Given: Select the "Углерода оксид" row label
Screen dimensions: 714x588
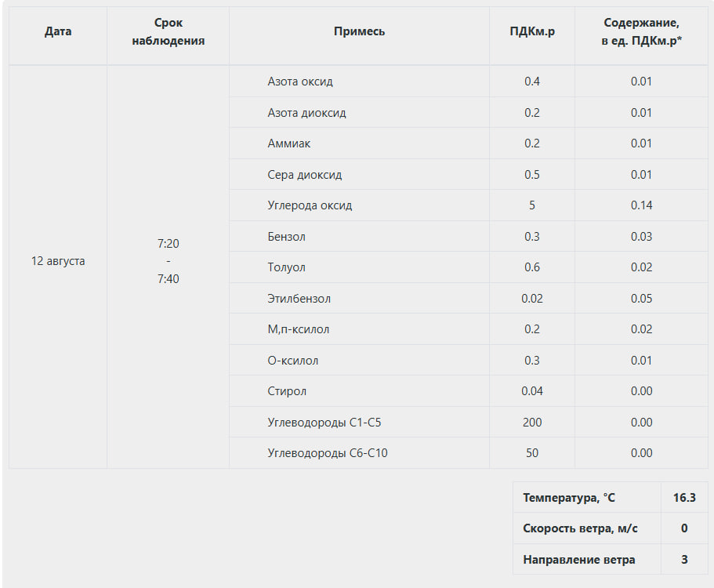Looking at the screenshot, I should pyautogui.click(x=310, y=205).
